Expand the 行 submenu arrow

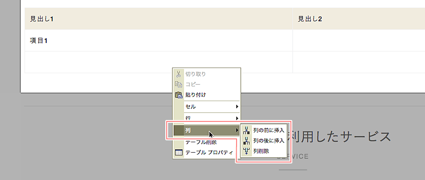(237, 118)
